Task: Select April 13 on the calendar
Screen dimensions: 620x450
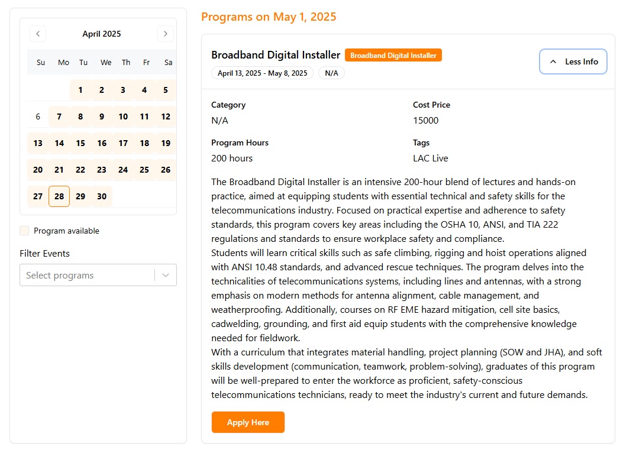Action: (37, 143)
